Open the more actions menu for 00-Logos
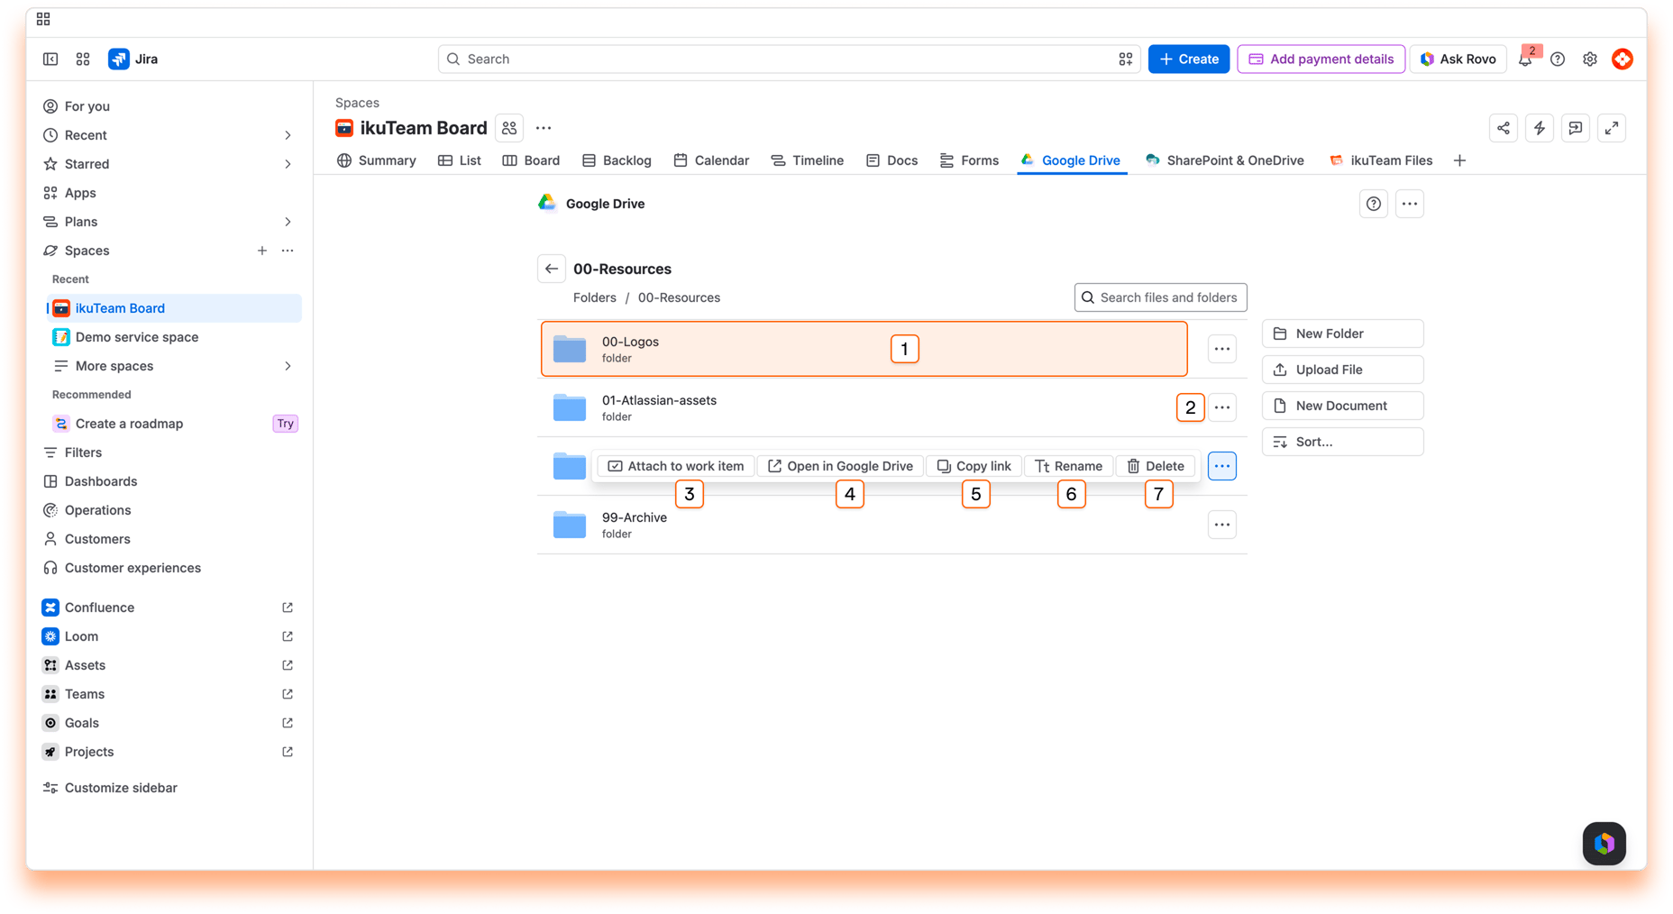This screenshot has height=914, width=1673. (x=1222, y=349)
